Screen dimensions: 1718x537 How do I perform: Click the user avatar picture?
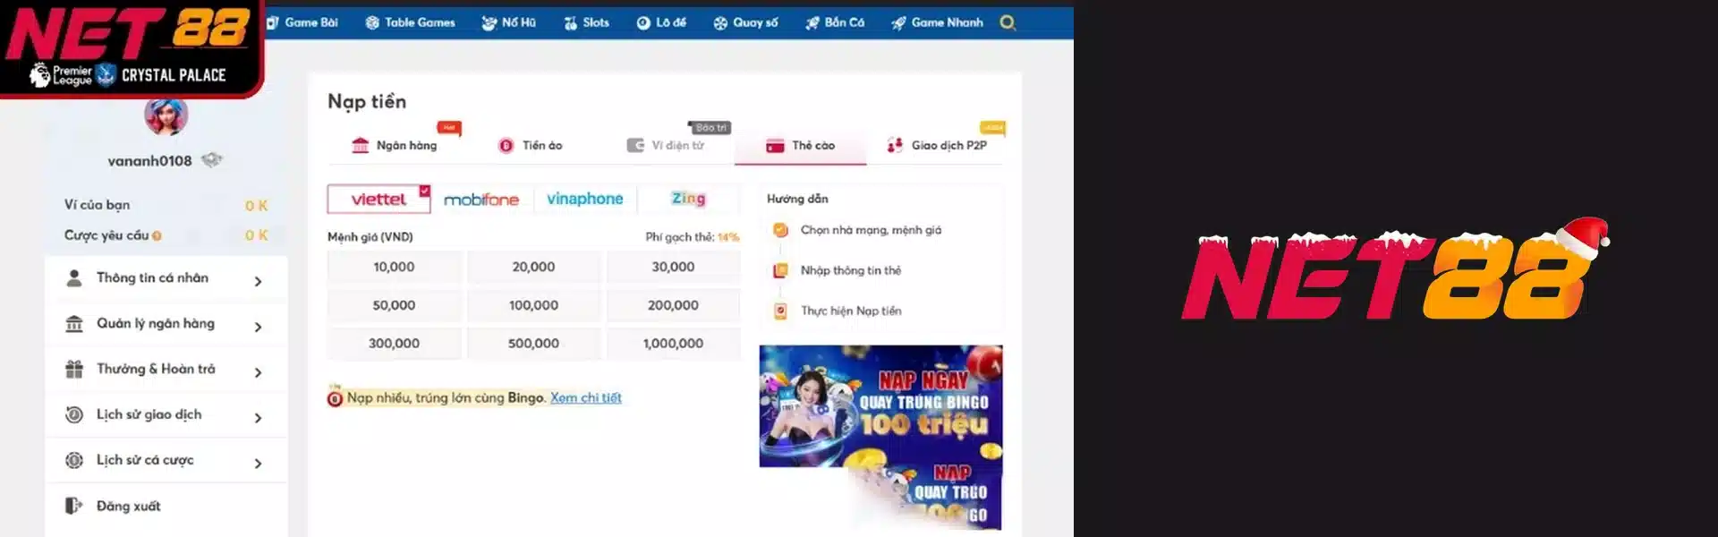pyautogui.click(x=166, y=115)
